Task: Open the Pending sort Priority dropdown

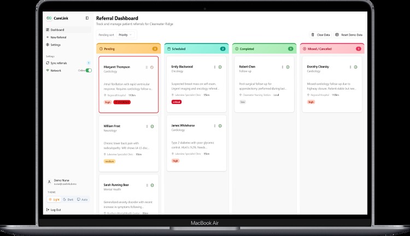Action: tap(126, 35)
